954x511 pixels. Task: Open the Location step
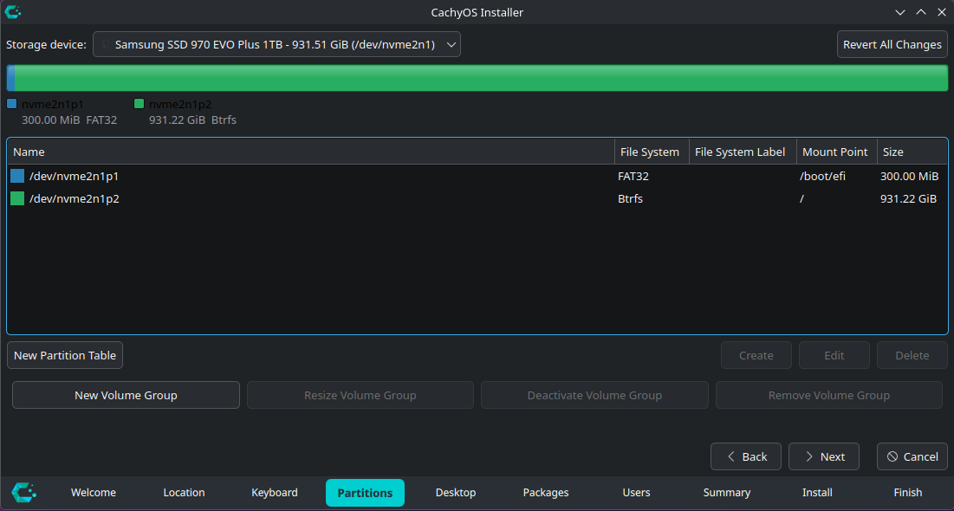point(184,493)
